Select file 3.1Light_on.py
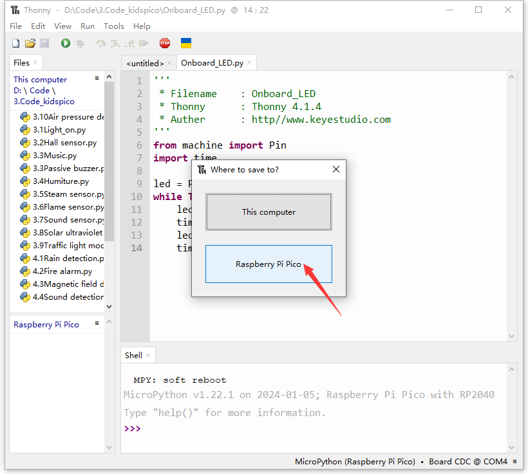528x474 pixels. point(59,130)
